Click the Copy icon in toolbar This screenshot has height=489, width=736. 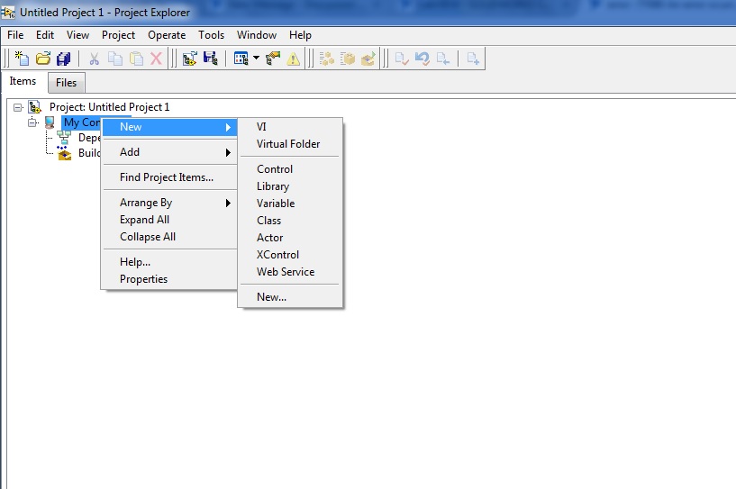(x=115, y=59)
